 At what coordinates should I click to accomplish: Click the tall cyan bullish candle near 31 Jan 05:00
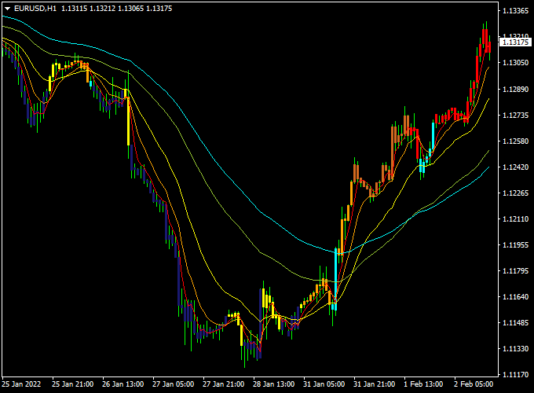(x=335, y=280)
